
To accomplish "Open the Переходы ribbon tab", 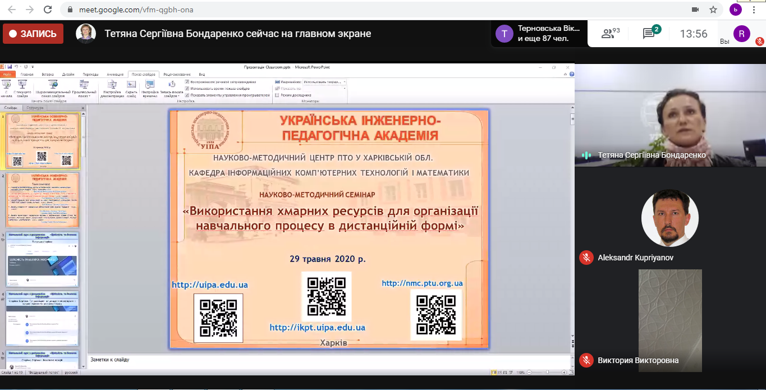I will tap(90, 74).
